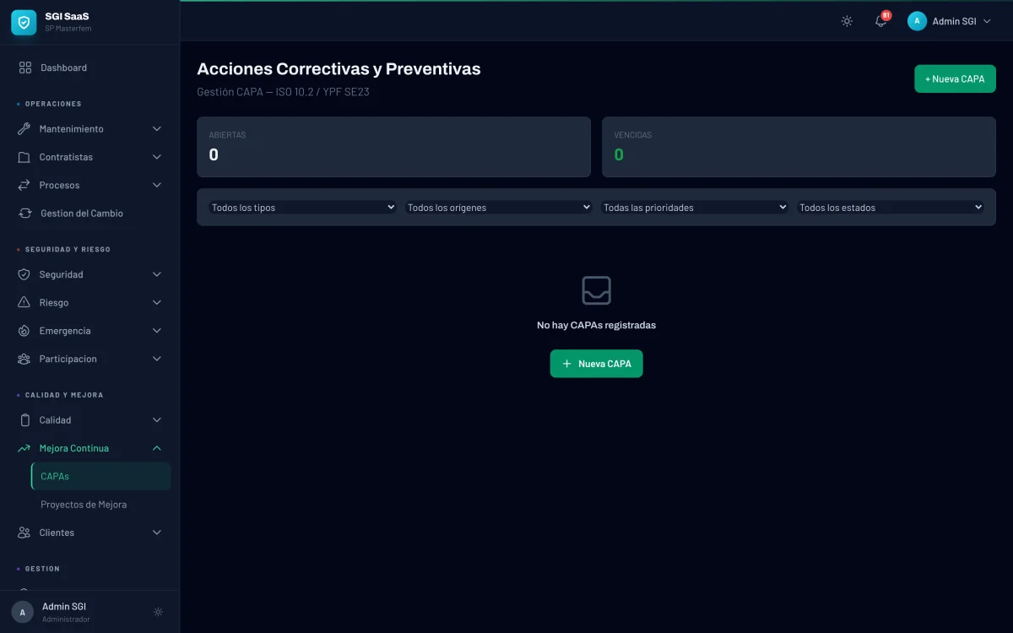The width and height of the screenshot is (1013, 633).
Task: Toggle light mode with the sun icon
Action: [x=847, y=21]
